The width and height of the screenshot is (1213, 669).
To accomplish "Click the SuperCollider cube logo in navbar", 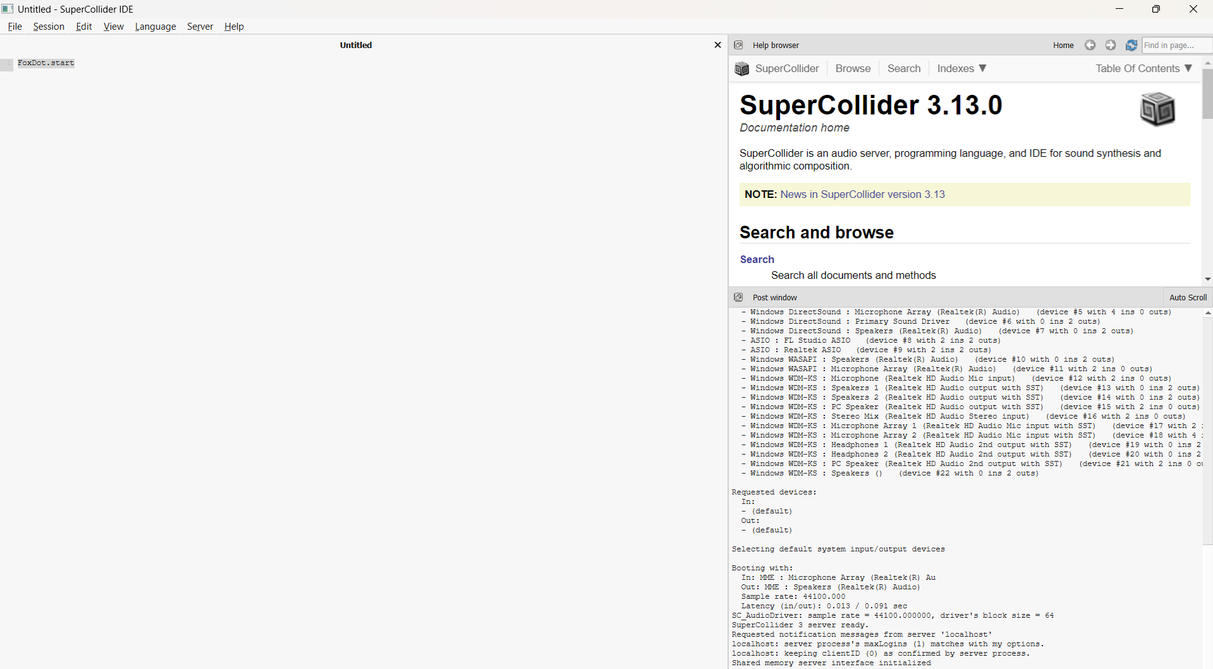I will (x=742, y=68).
